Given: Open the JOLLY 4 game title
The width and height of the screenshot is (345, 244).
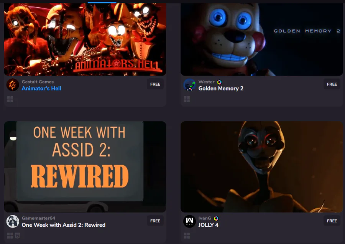Looking at the screenshot, I should click(x=208, y=225).
